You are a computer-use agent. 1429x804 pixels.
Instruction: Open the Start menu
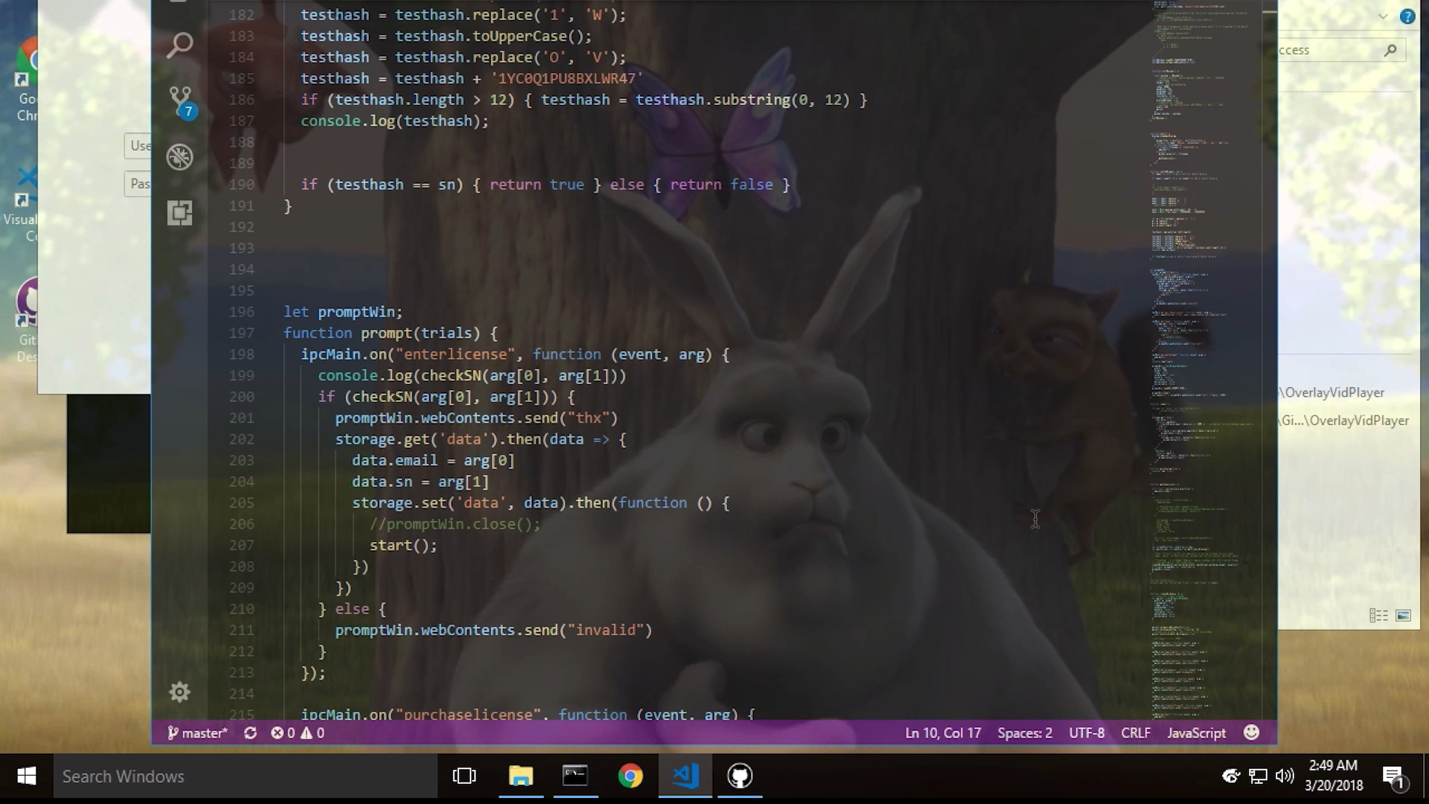[26, 776]
